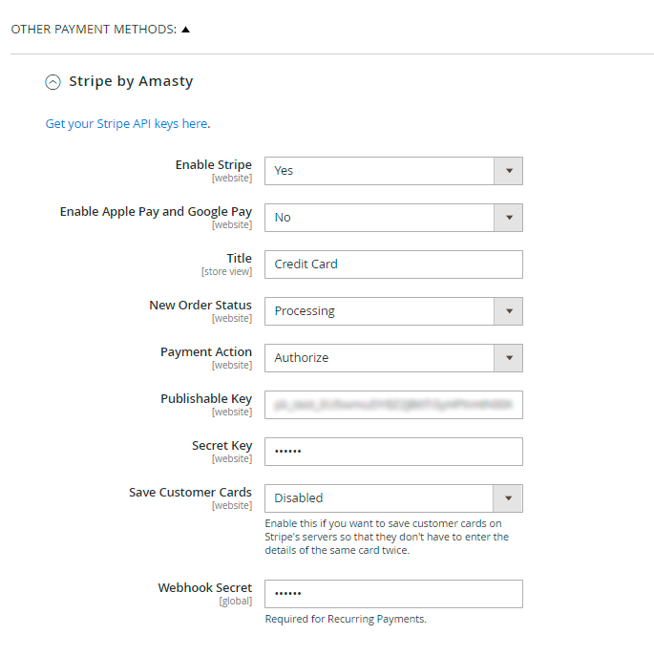Viewport: 654px width, 656px height.
Task: Open the Payment Action dropdown
Action: [379, 358]
